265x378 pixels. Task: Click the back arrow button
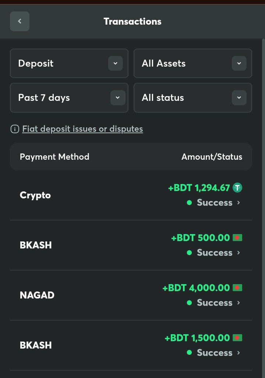(x=20, y=21)
